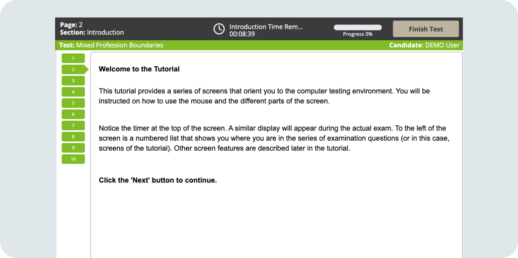
Task: Click the clock icon beside the timer
Action: (219, 29)
